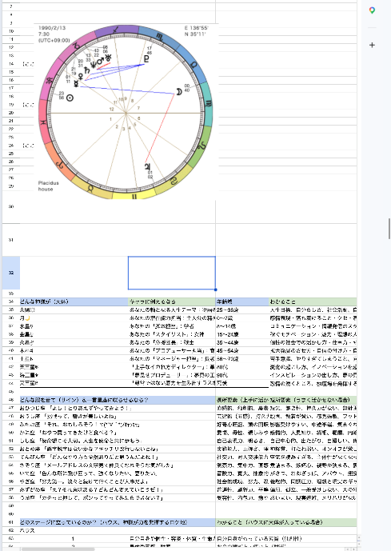Click the 'かに座' cell in row 50
Screen dimensions: 391x551
click(x=118, y=433)
